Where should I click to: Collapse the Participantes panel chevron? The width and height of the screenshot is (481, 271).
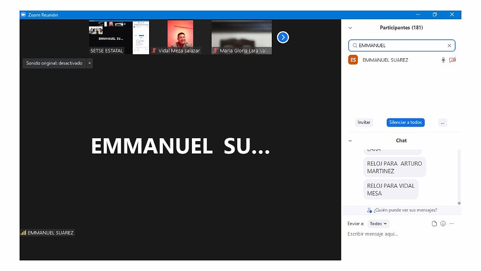click(x=350, y=28)
